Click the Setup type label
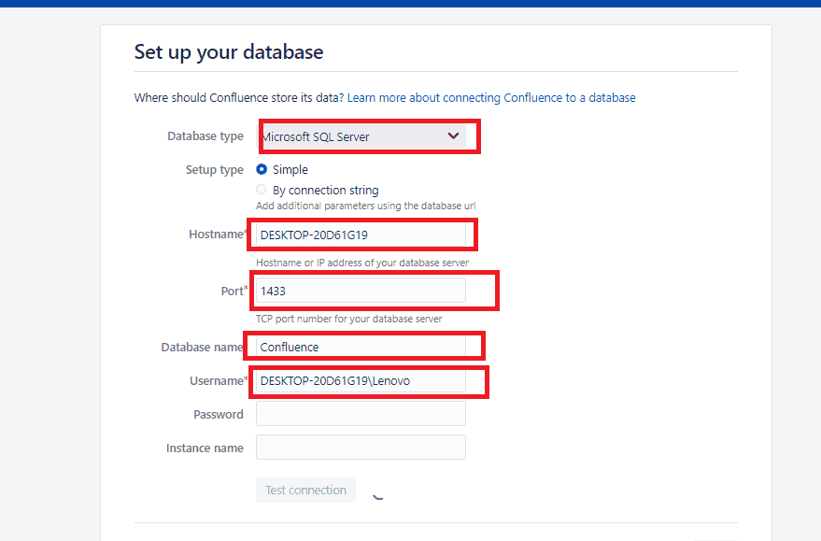The width and height of the screenshot is (821, 541). 214,170
